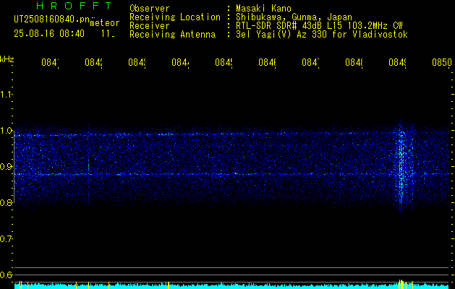This screenshot has height=289, width=455.
Task: Click the 0.7 frequency axis label
Action: (6, 239)
